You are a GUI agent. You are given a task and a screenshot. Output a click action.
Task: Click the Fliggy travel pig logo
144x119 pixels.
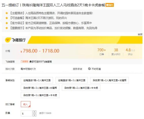tap(8, 40)
